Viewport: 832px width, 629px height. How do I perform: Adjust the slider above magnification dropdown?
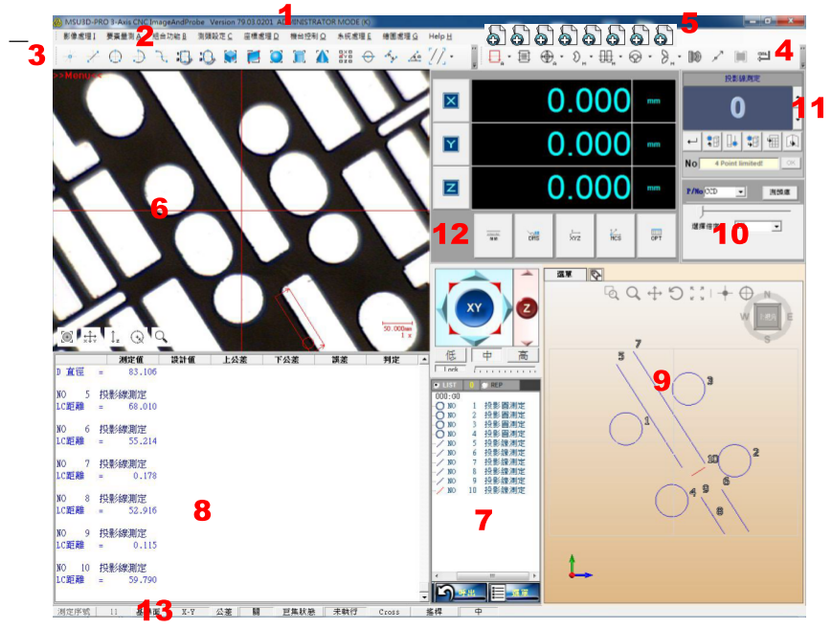pos(745,212)
